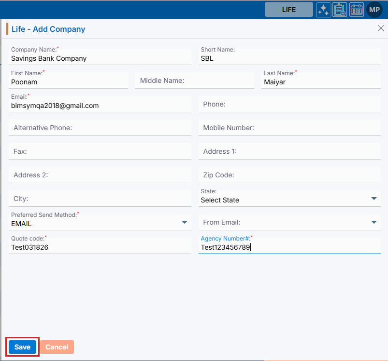Select the Middle Name input field
388x361 pixels.
click(194, 80)
